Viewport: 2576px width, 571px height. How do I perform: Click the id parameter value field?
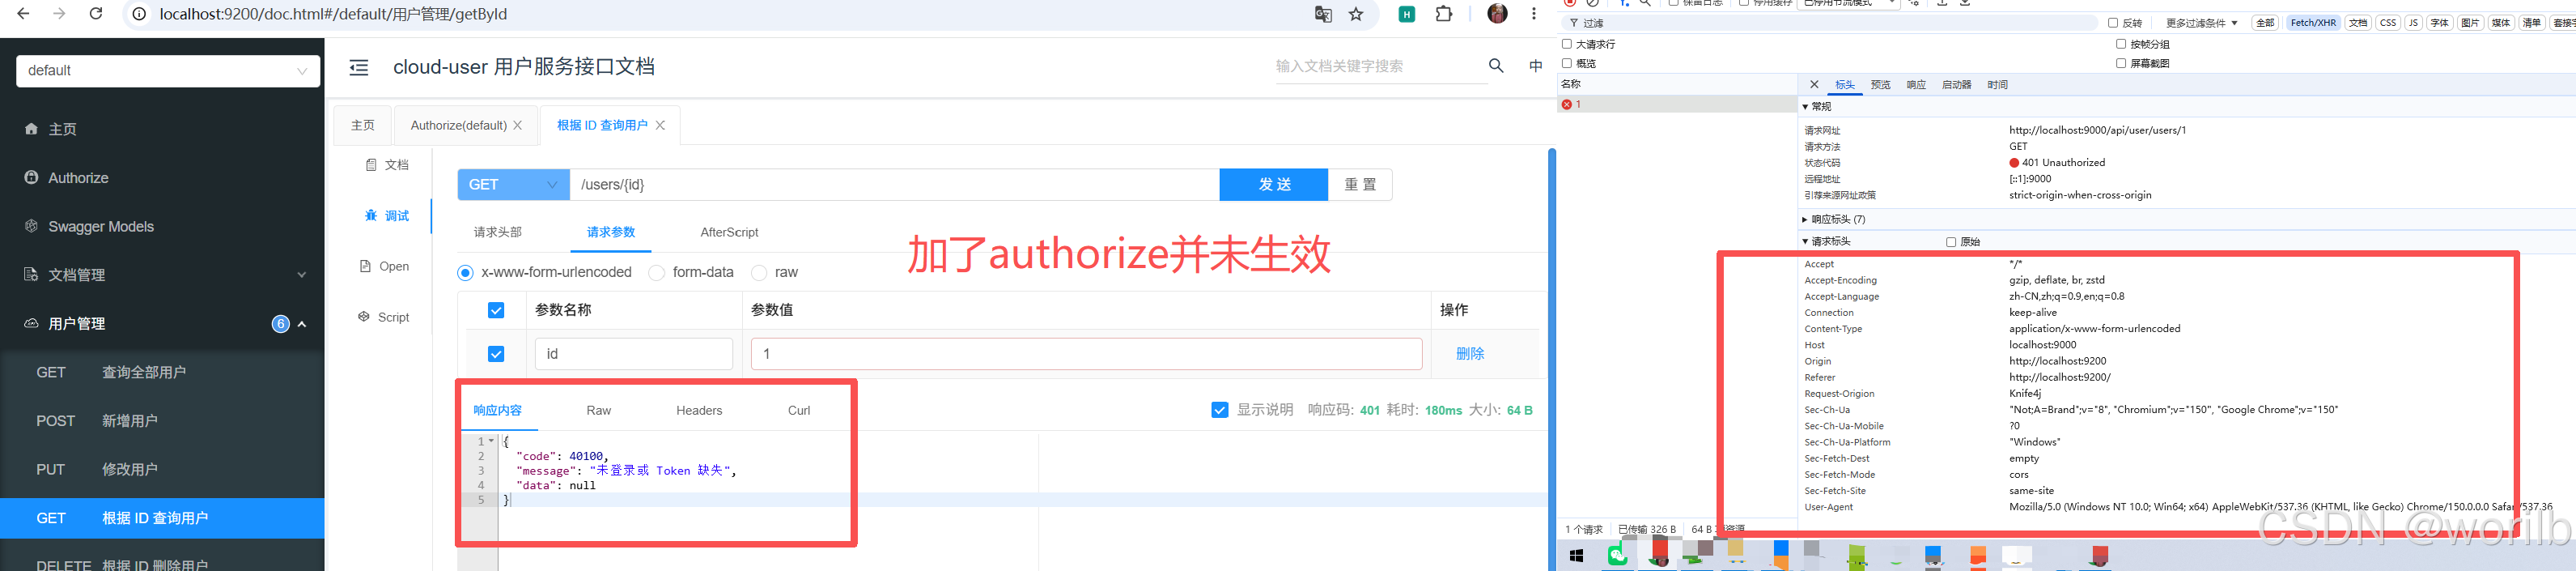click(1086, 354)
